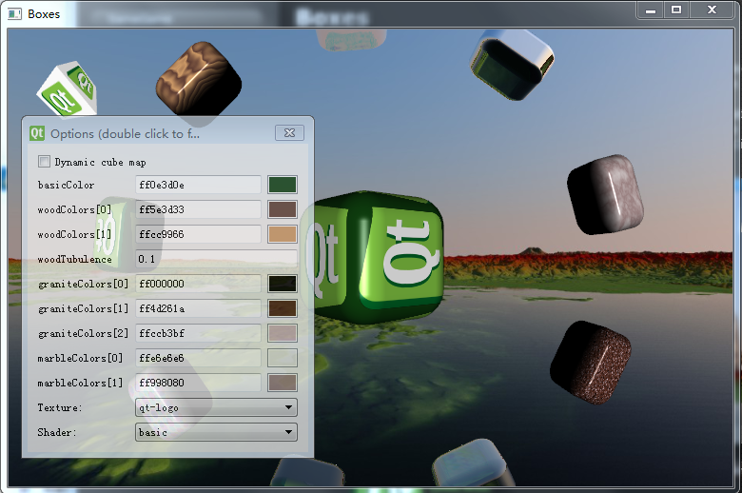The image size is (742, 493).
Task: Click the graniteColors[2] light color swatch
Action: [283, 333]
